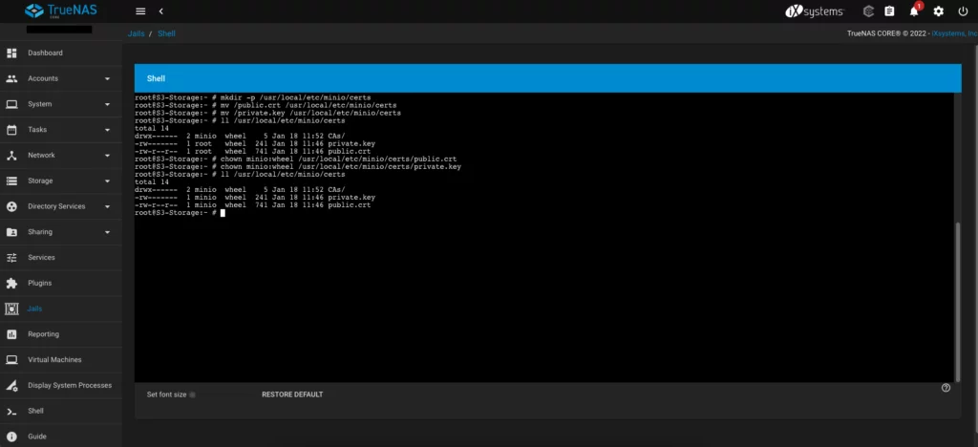Click the Restore Default button
Viewport: 978px width, 447px height.
coord(292,394)
